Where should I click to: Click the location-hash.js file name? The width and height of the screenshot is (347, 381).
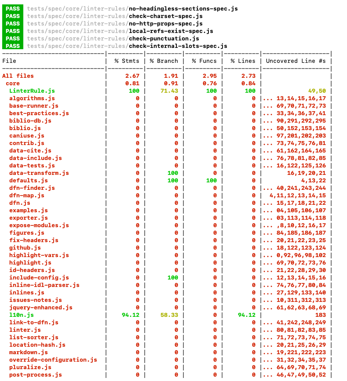tap(37, 345)
